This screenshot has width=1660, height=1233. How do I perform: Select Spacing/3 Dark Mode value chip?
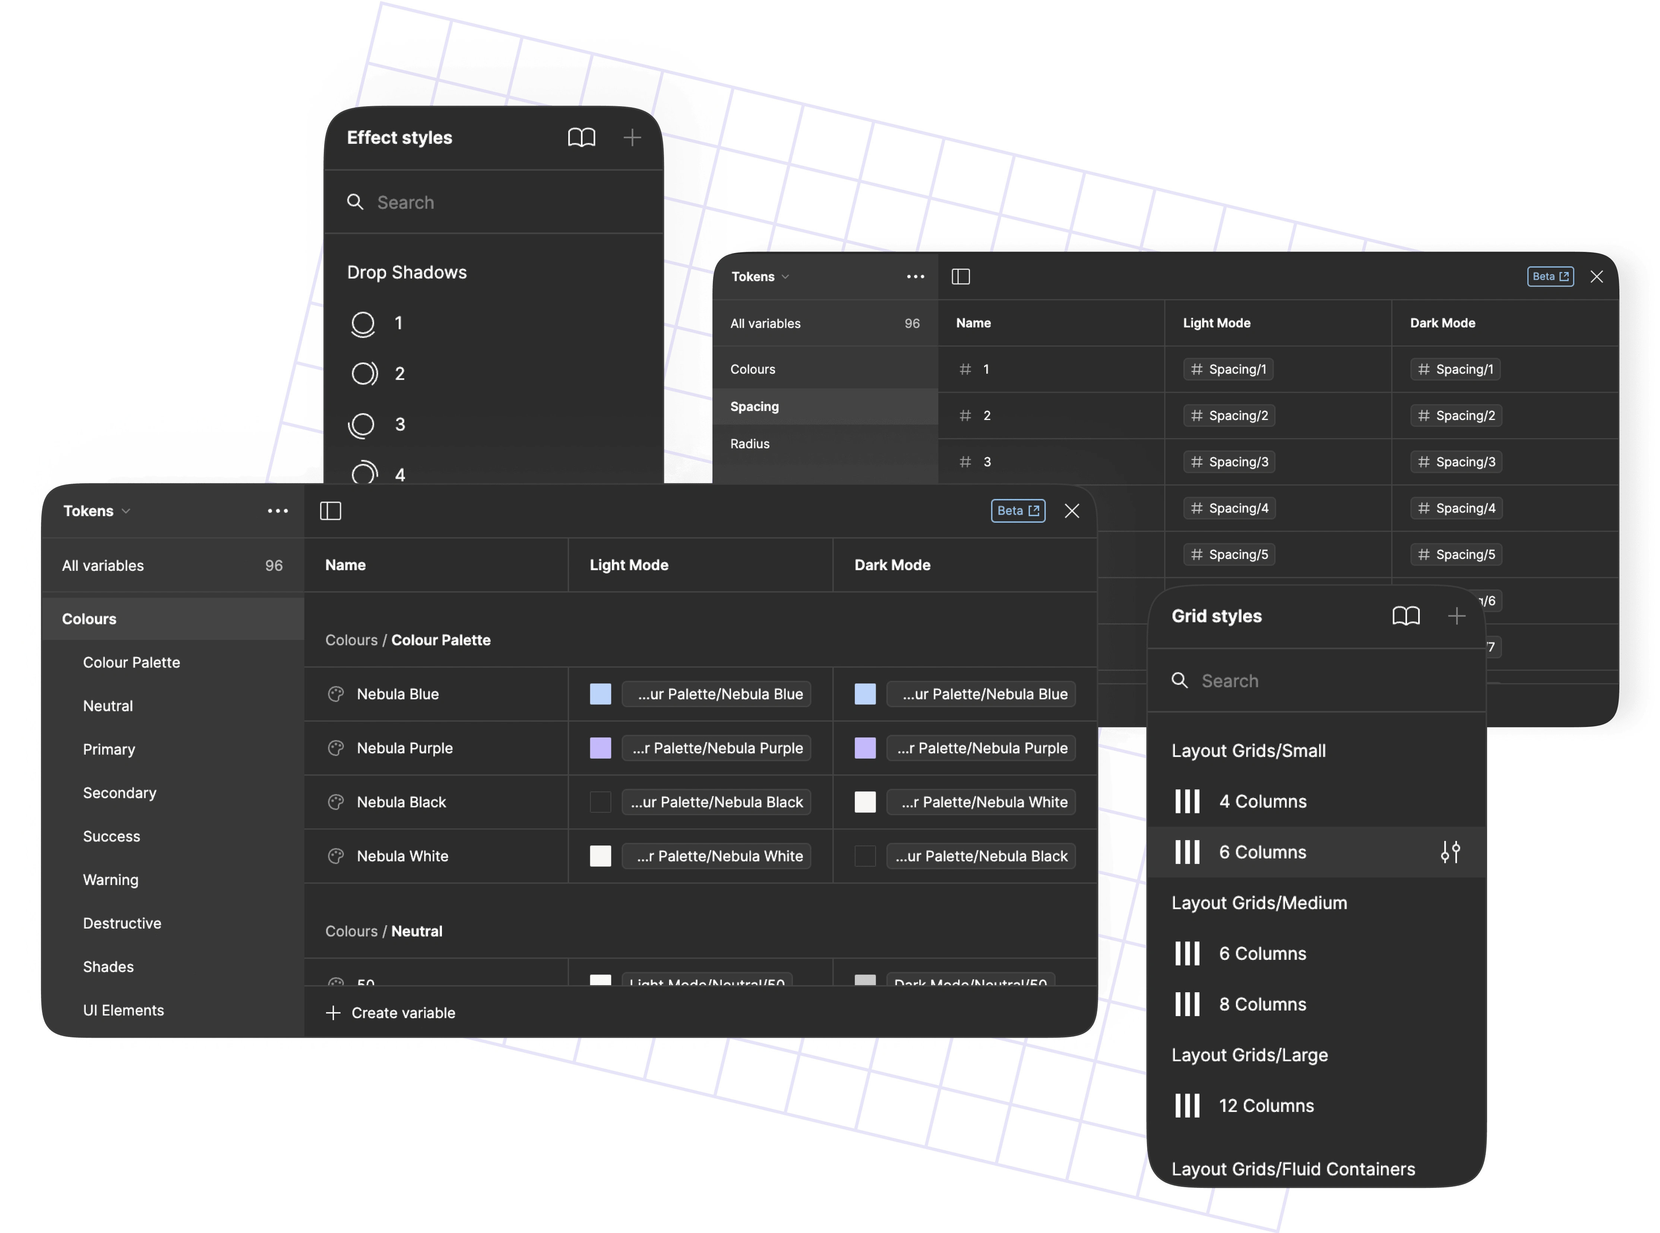point(1456,462)
